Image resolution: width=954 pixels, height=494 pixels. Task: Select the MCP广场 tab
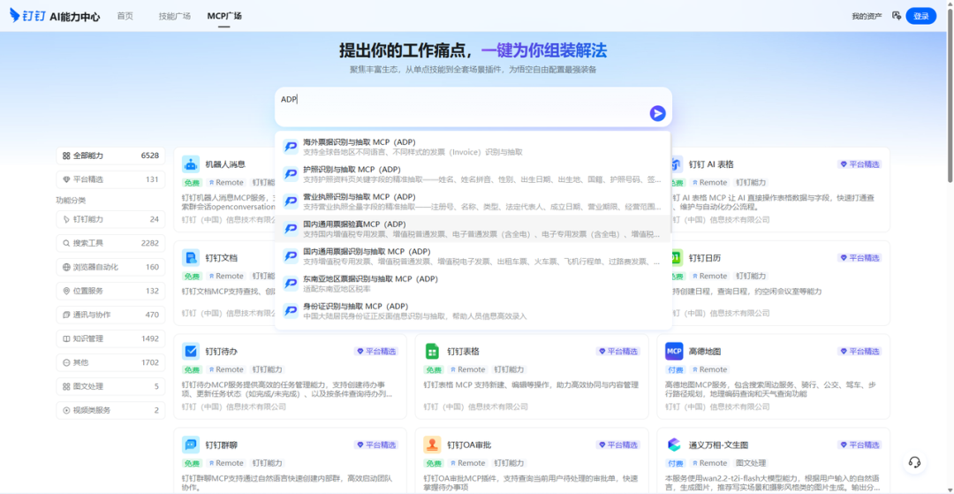pos(223,16)
